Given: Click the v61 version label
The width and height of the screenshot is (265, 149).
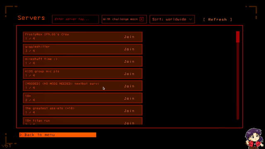Looking at the screenshot, I should (x=7, y=146).
